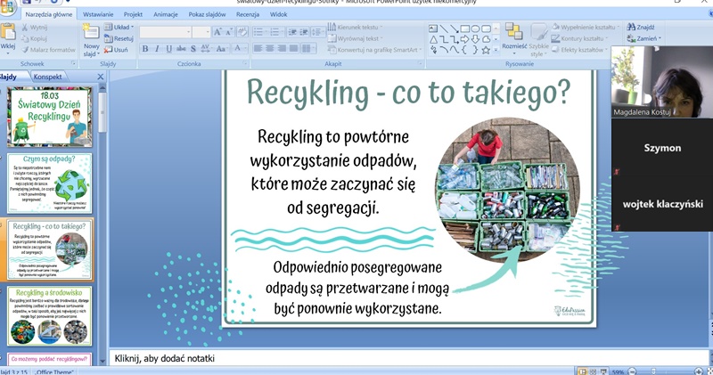Open line spacing dropdown
Screen dimensions: 713x375
[317, 32]
